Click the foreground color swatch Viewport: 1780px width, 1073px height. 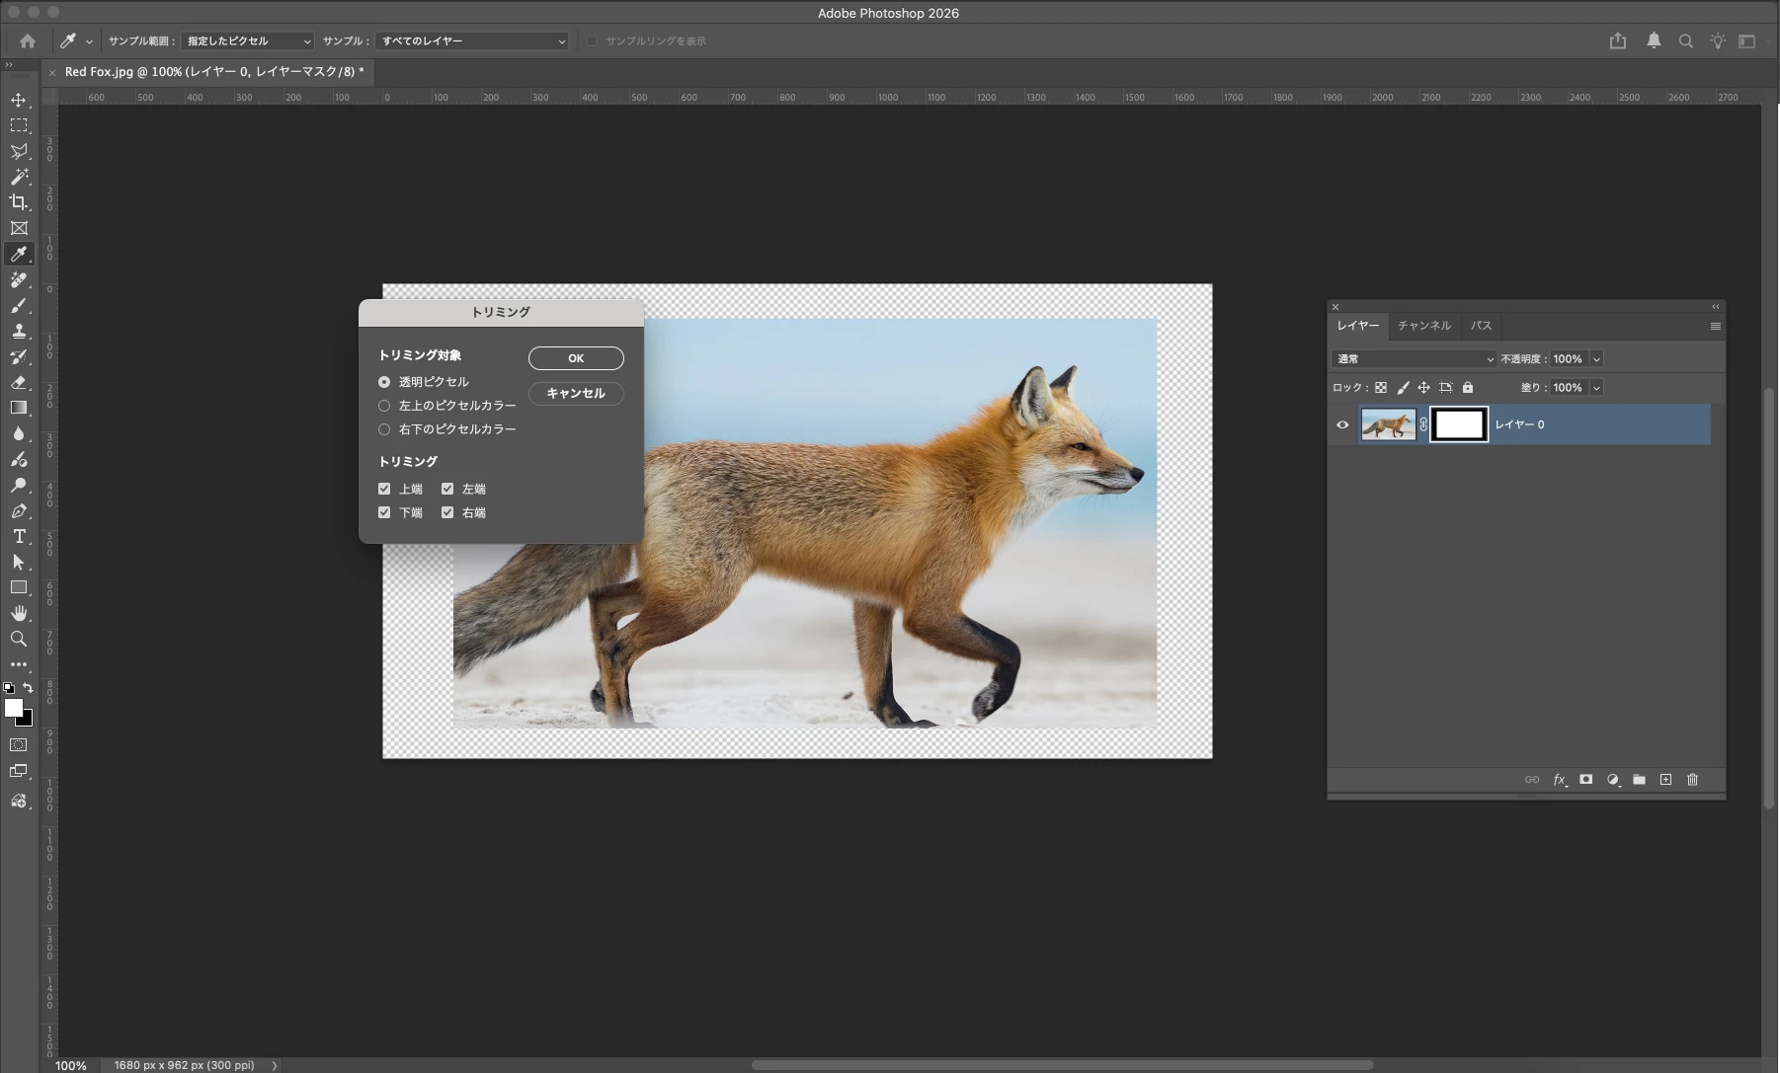click(13, 707)
